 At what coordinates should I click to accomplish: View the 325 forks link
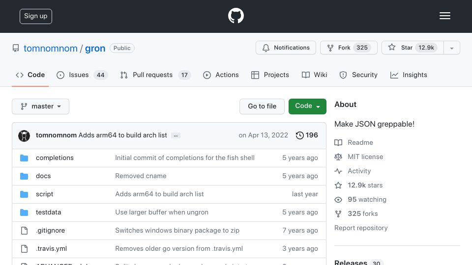362,213
